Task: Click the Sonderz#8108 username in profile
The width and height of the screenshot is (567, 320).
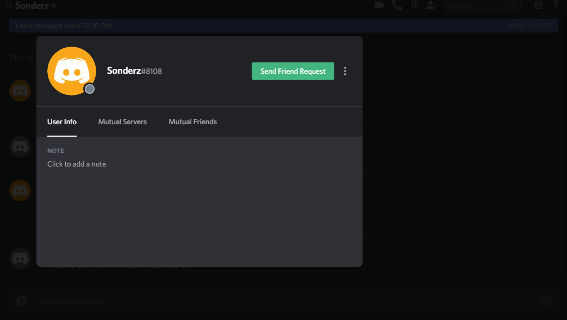Action: coord(134,71)
